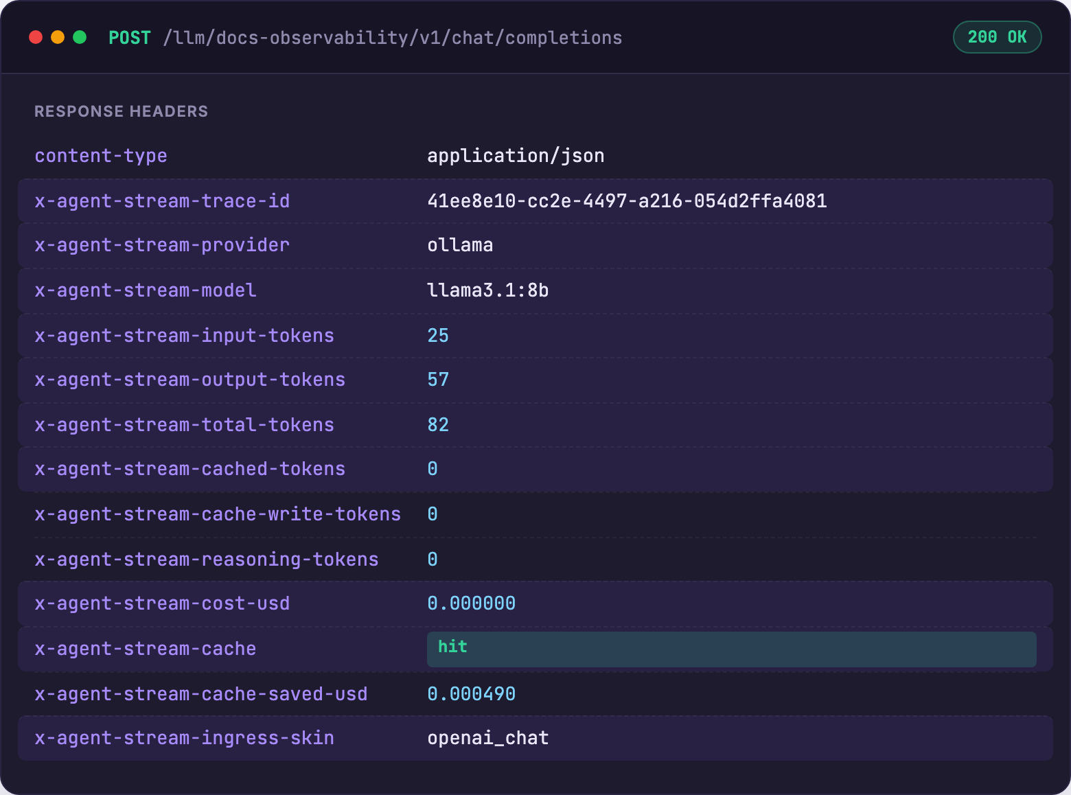Viewport: 1071px width, 795px height.
Task: Select the content-type header name
Action: pyautogui.click(x=101, y=156)
